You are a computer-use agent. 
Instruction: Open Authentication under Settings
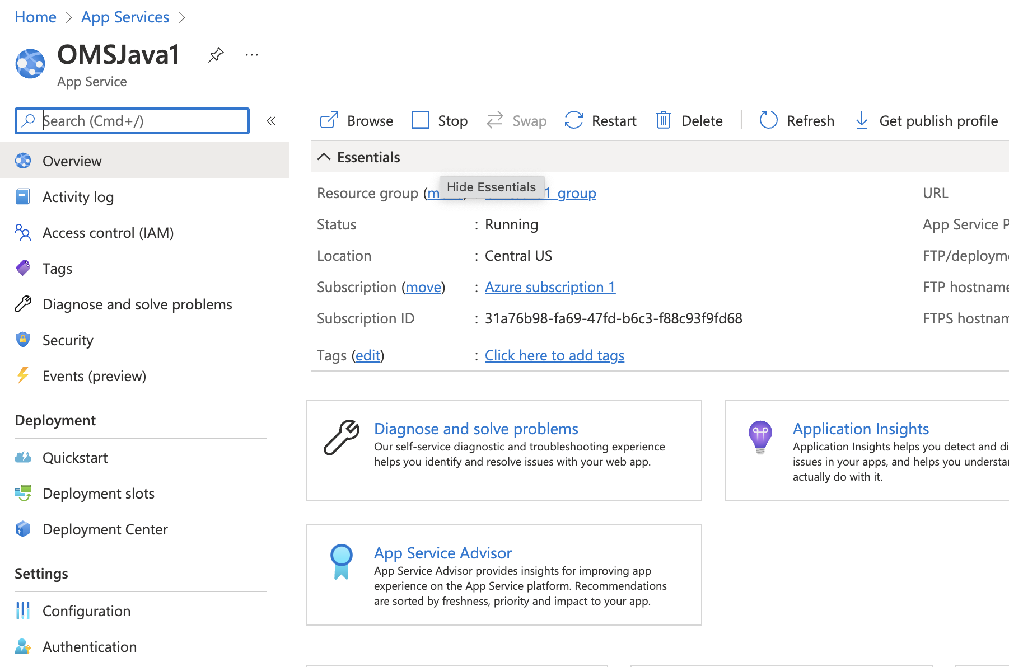[x=144, y=647]
